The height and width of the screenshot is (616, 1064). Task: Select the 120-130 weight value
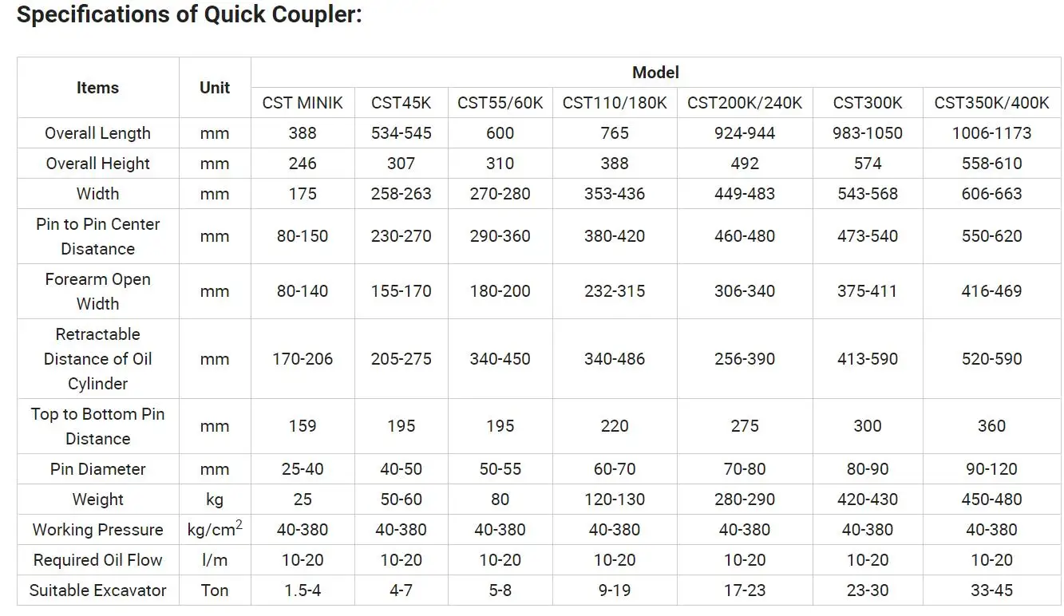pyautogui.click(x=615, y=500)
